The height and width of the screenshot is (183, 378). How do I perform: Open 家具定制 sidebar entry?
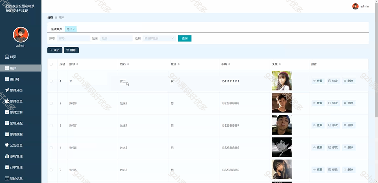coord(20,112)
